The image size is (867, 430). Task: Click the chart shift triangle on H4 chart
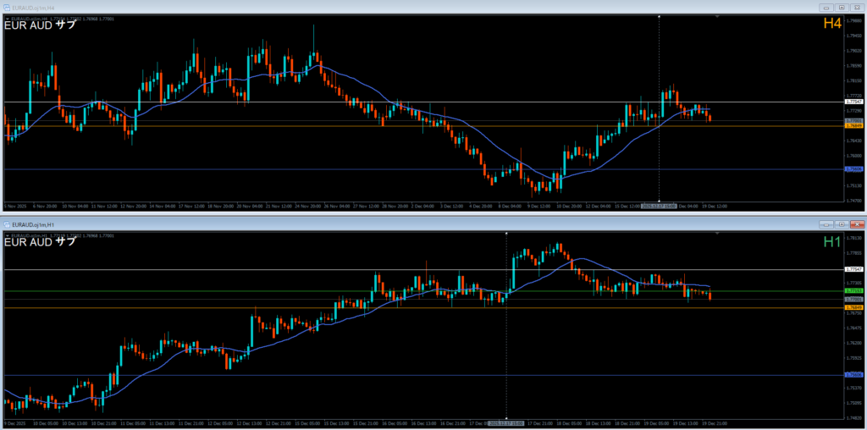pos(716,17)
